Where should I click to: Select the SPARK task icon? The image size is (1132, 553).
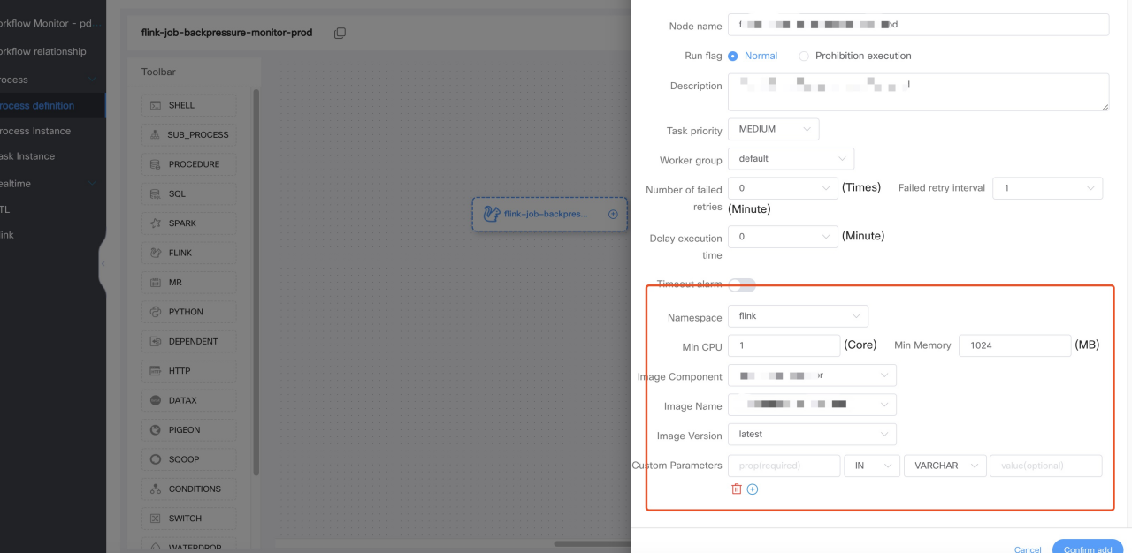click(155, 223)
